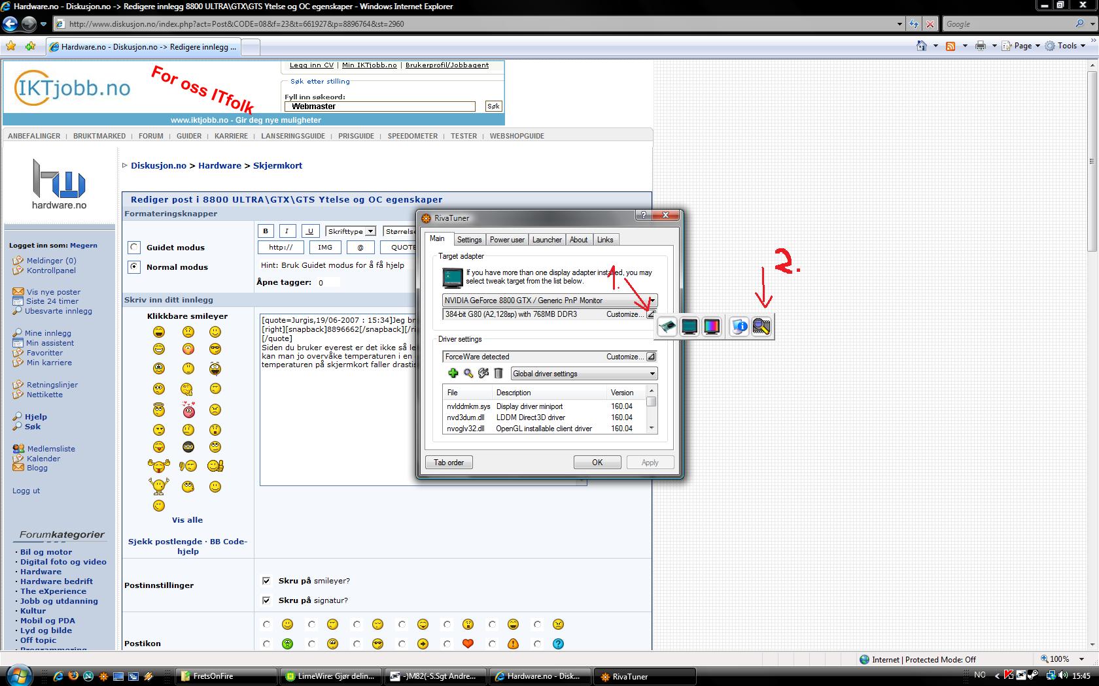This screenshot has height=686, width=1099.
Task: Switch to Links tab
Action: point(605,240)
